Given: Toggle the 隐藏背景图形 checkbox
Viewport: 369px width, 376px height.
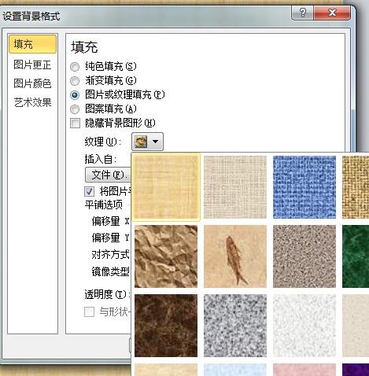Looking at the screenshot, I should (75, 123).
